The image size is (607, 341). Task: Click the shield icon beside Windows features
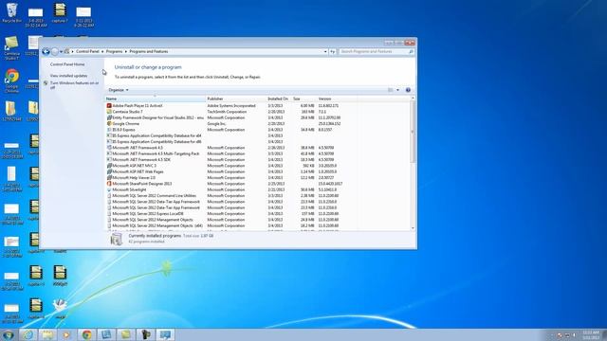click(x=46, y=83)
